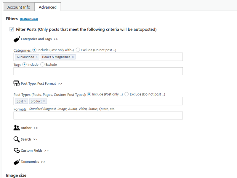Click the Taxonomies tag icon

pyautogui.click(x=17, y=162)
